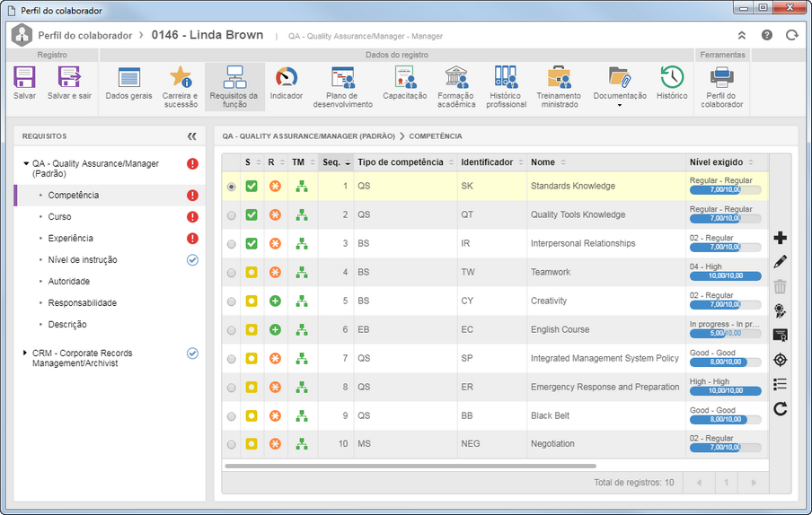The image size is (812, 515).
Task: Sort by Identificador column
Action: pyautogui.click(x=492, y=162)
